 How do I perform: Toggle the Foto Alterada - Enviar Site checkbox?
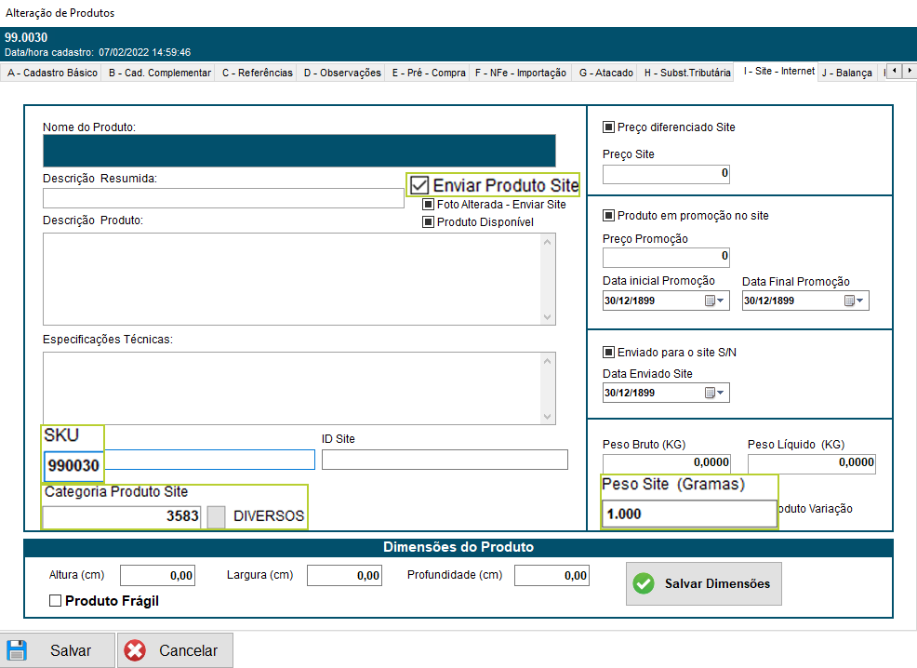click(x=428, y=205)
